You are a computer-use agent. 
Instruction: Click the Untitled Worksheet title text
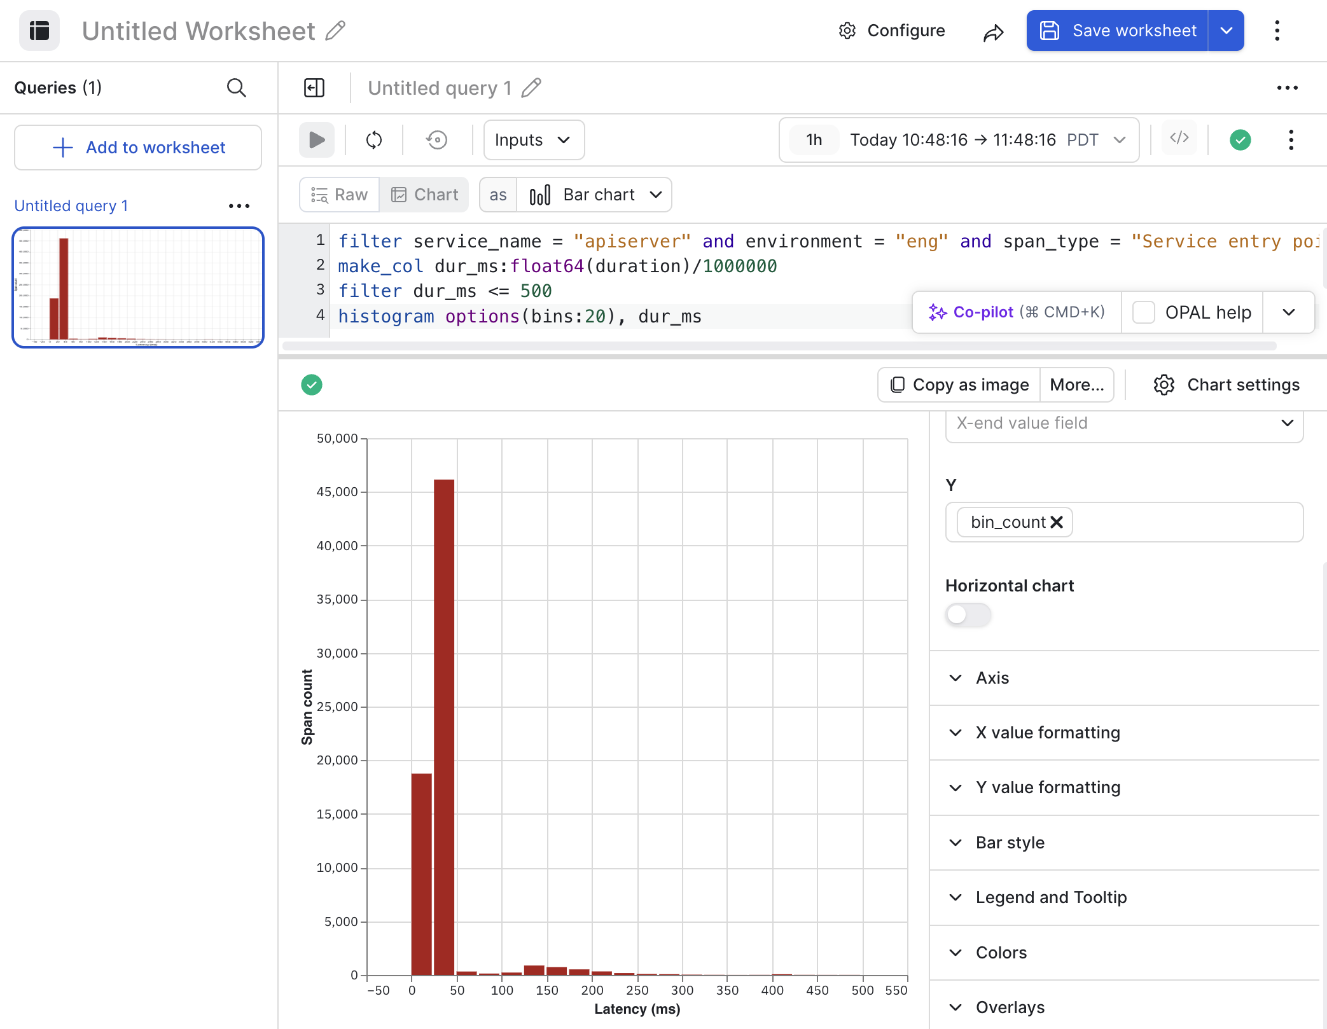[198, 31]
